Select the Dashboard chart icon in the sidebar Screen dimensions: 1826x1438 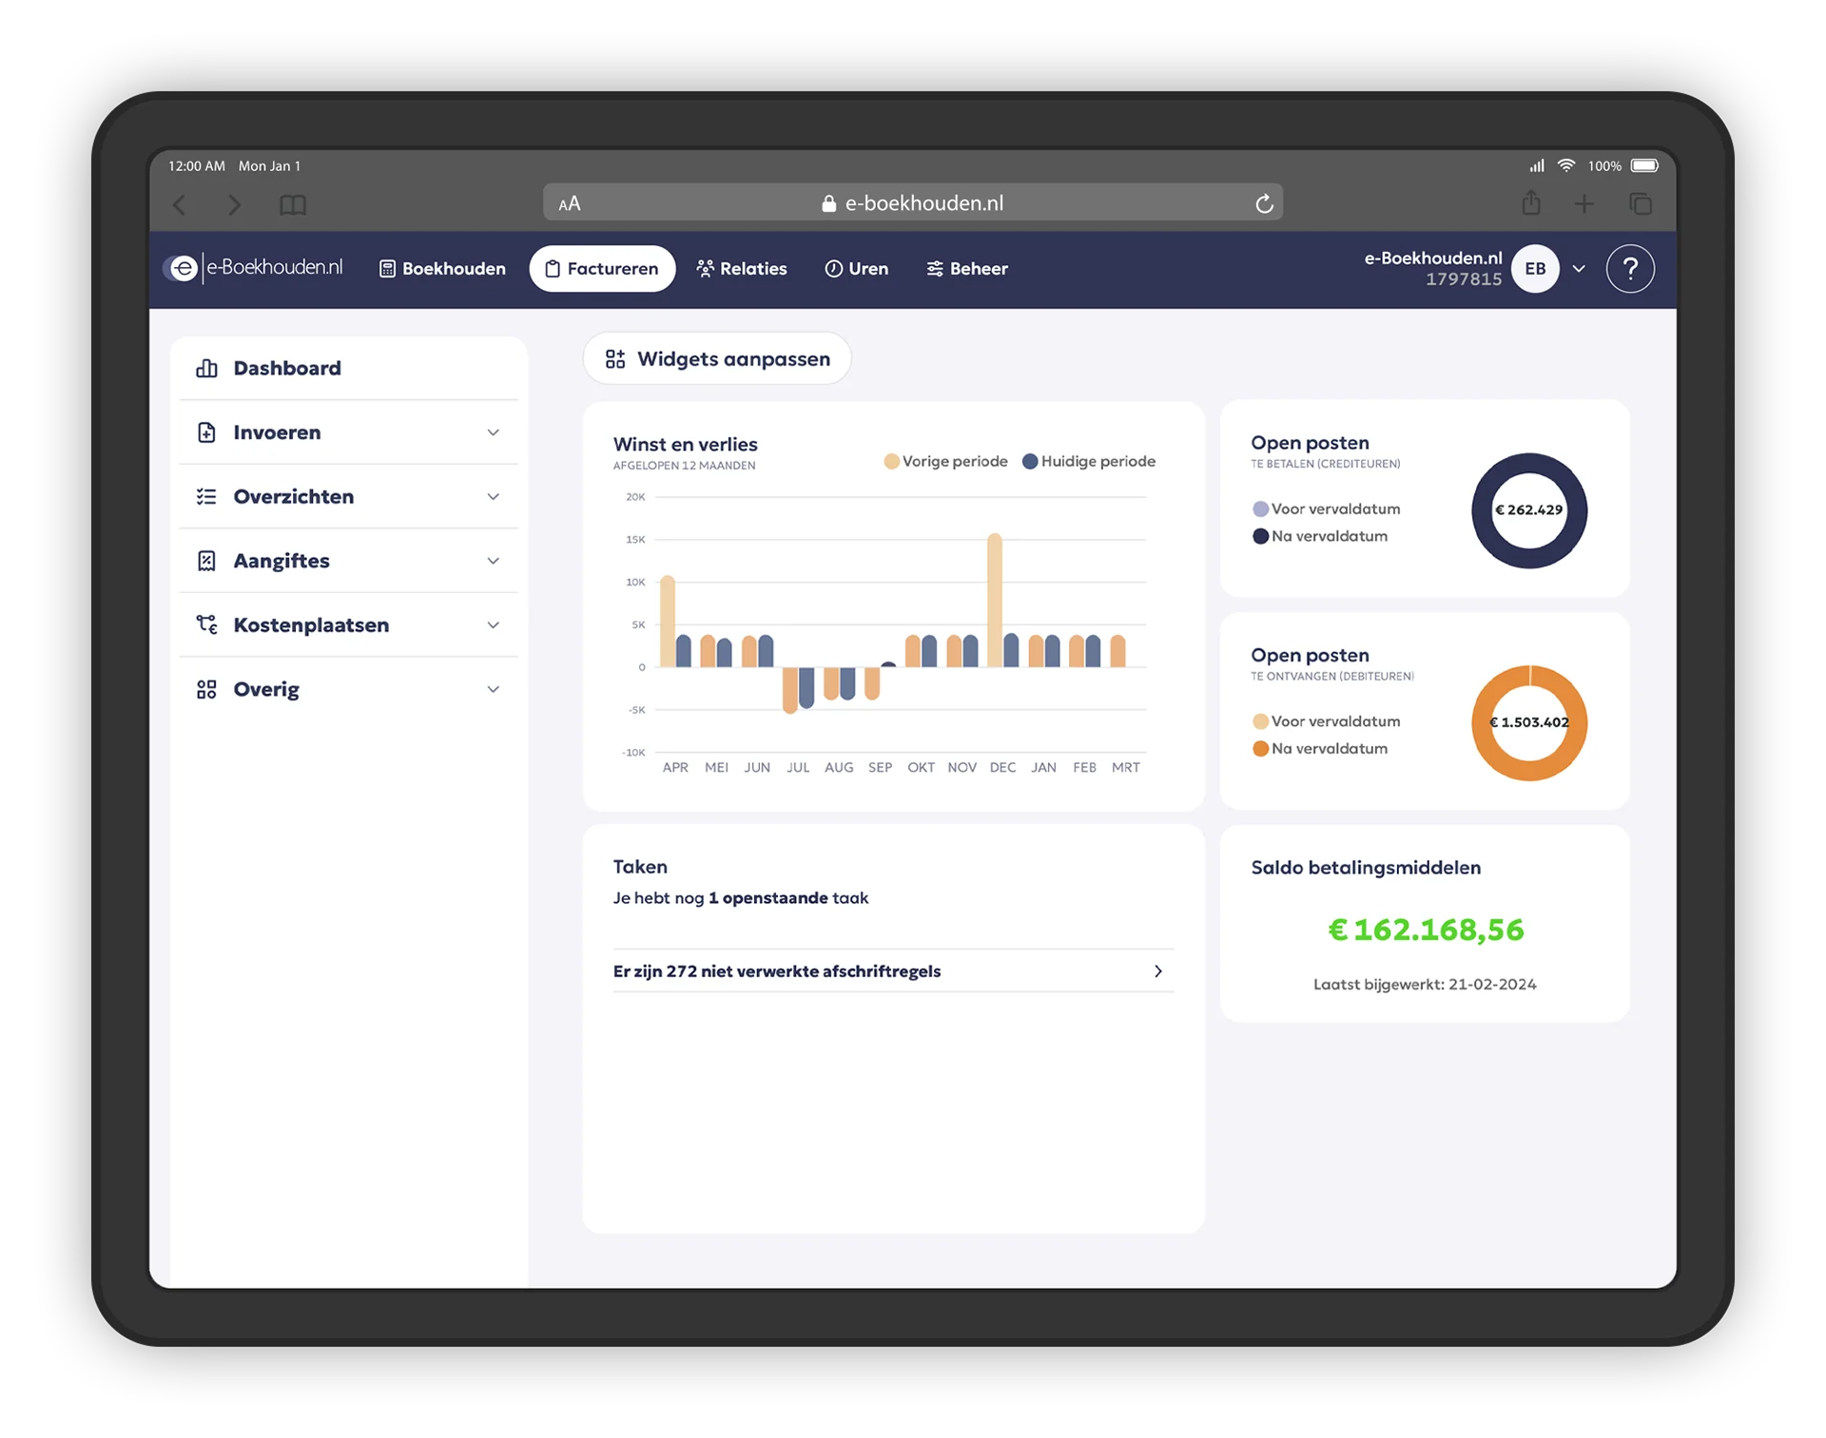(207, 368)
